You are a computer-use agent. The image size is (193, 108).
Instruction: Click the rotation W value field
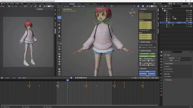[145, 22]
